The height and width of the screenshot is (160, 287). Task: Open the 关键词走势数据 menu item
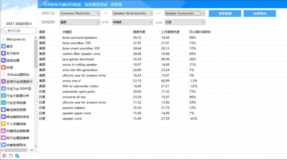click(18, 131)
